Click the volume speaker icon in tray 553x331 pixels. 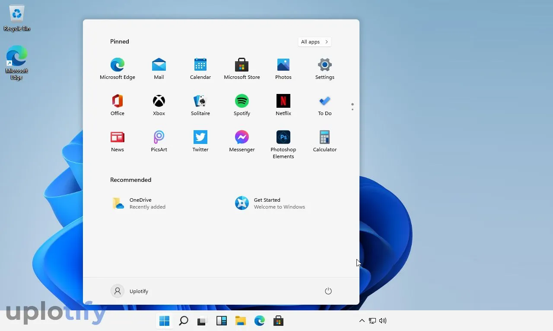click(x=382, y=321)
